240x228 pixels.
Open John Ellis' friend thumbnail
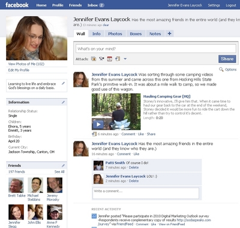35,212
